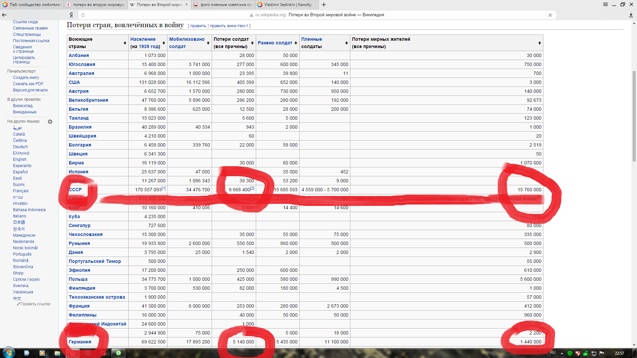This screenshot has height=358, width=637.
Task: Click the 'править вики-текст' link
Action: point(229,26)
